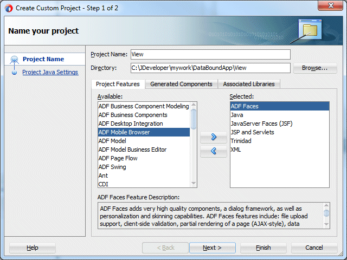Click the remove-from-selected left arrow button
Image resolution: width=347 pixels, height=260 pixels.
tap(214, 151)
